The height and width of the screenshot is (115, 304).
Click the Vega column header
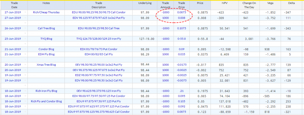tap(270, 5)
